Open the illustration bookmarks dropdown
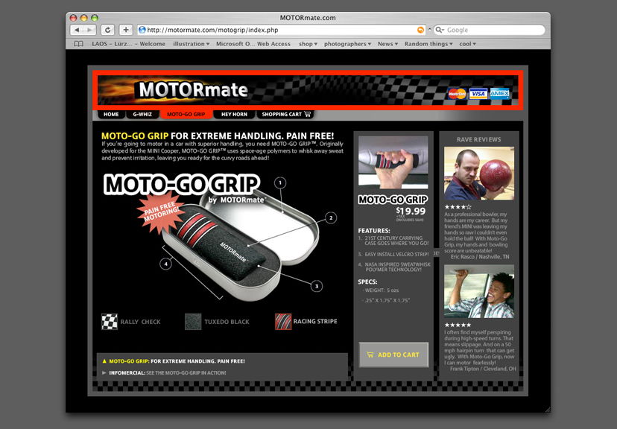The height and width of the screenshot is (429, 617). [192, 44]
